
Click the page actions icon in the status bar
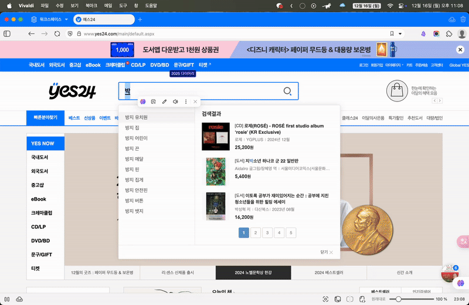tap(362, 299)
